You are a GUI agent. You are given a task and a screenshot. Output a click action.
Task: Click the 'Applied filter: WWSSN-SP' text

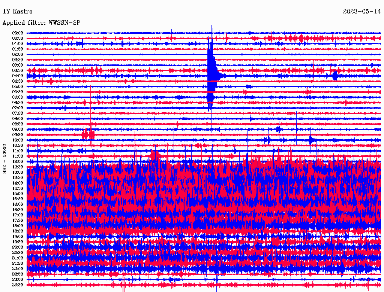[41, 23]
